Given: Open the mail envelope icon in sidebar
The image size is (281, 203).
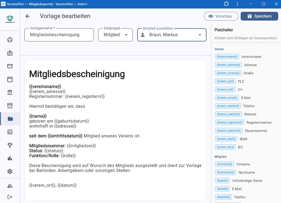Looking at the screenshot, I should coord(10,66).
